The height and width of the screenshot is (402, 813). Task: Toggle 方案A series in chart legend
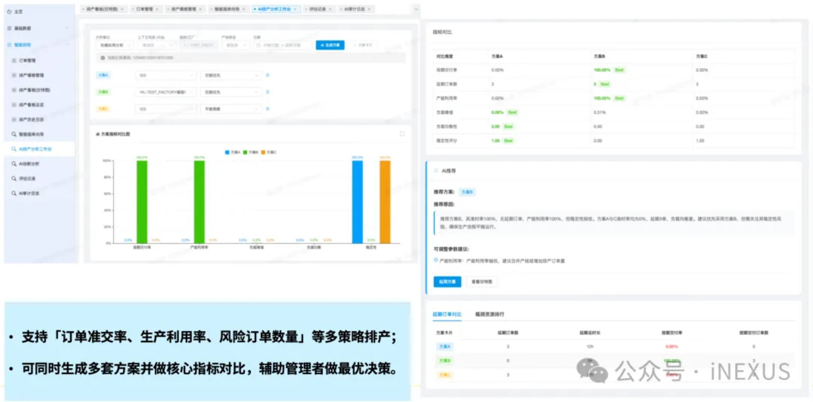click(233, 152)
